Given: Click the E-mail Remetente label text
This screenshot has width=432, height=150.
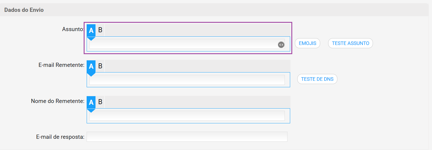Looking at the screenshot, I should 62,65.
